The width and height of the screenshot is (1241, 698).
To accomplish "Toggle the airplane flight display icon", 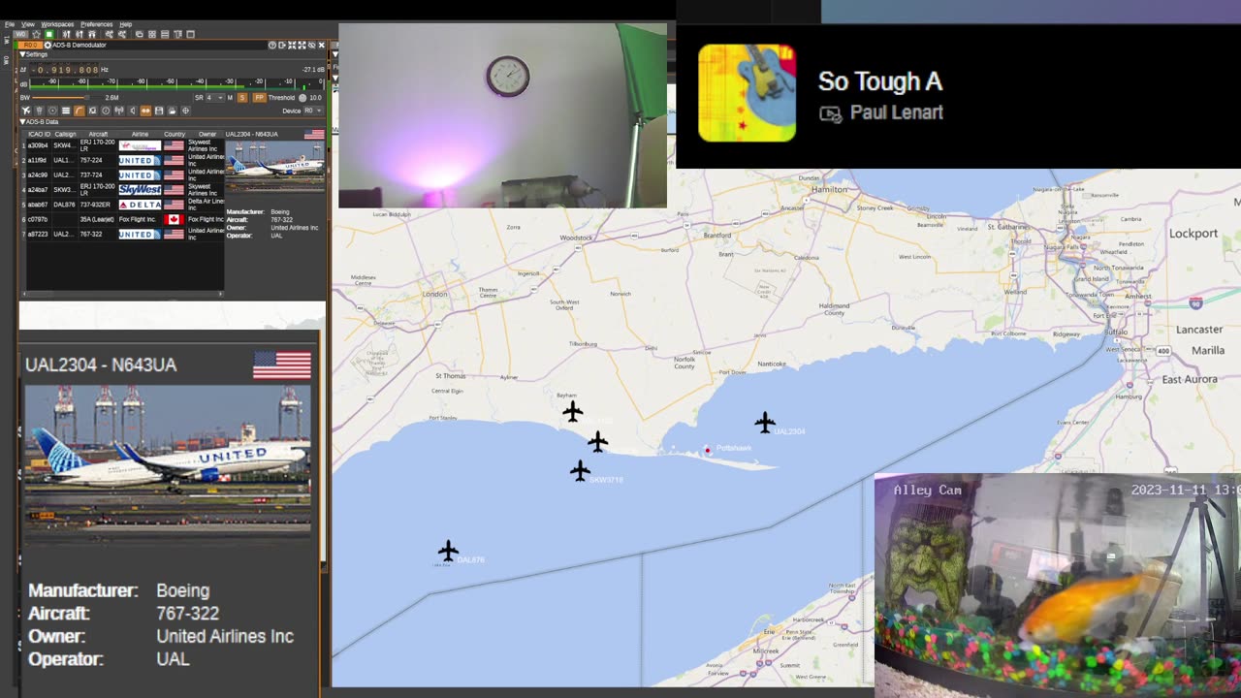I will pos(26,111).
